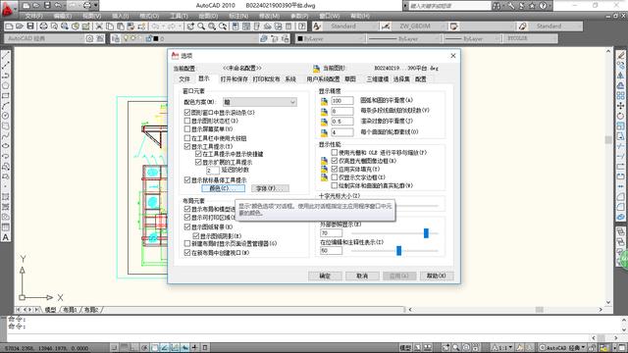Open the 工具(T) menu in menu bar
The height and width of the screenshot is (353, 628).
coord(179,16)
